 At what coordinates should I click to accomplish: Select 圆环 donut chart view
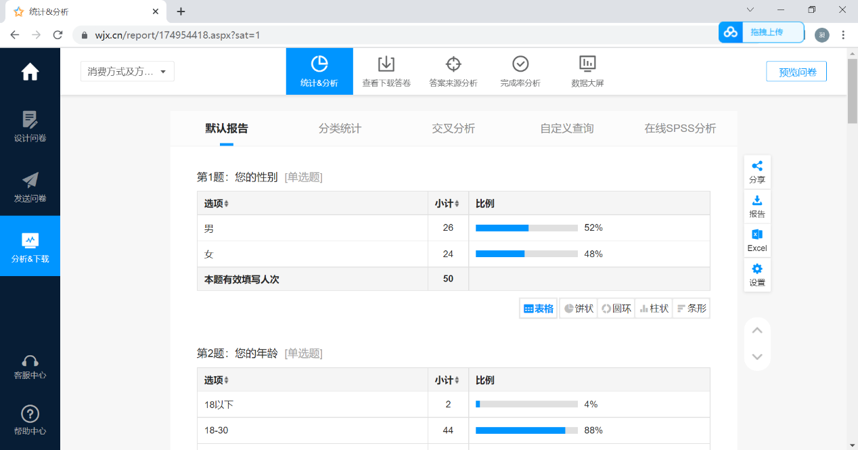coord(616,309)
